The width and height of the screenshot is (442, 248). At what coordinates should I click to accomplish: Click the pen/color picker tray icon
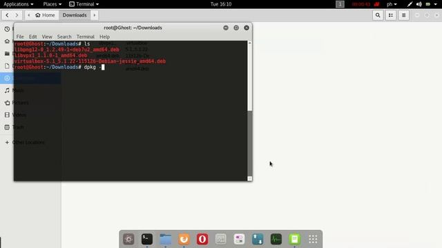410,4
